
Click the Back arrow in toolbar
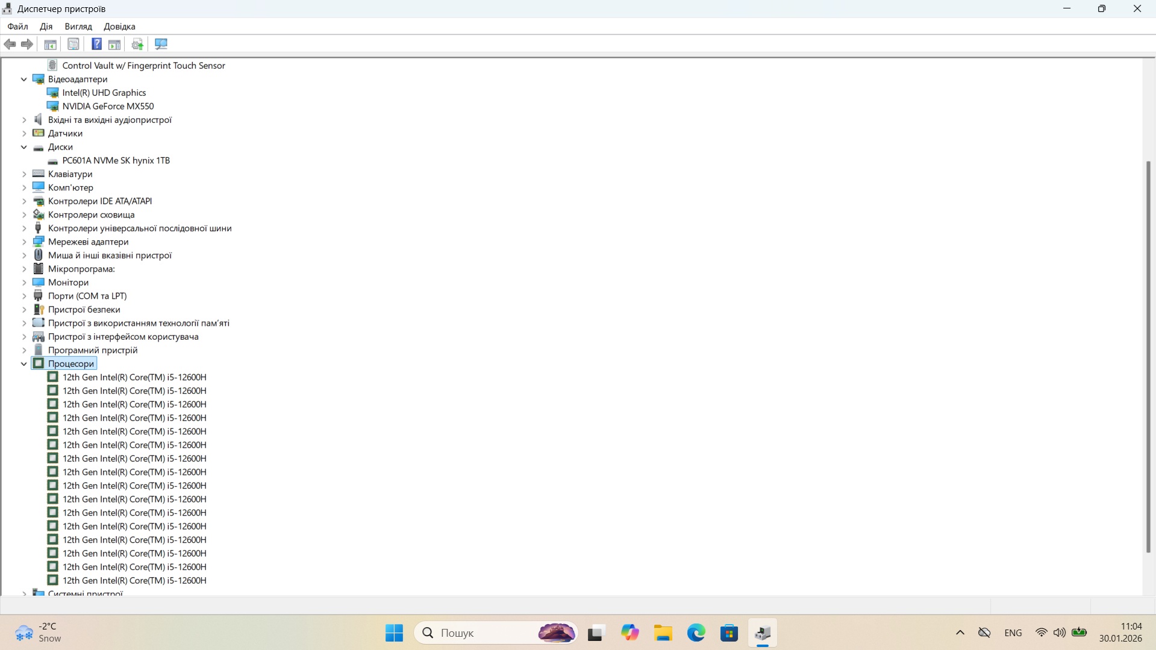click(10, 44)
